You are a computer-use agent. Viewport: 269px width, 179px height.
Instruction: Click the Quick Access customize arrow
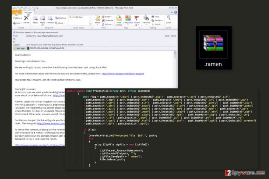(x=37, y=8)
